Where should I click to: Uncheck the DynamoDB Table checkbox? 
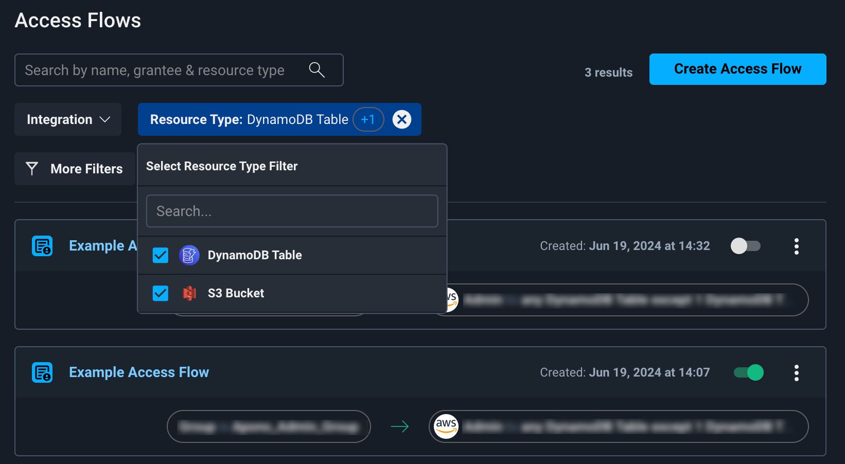(x=161, y=255)
